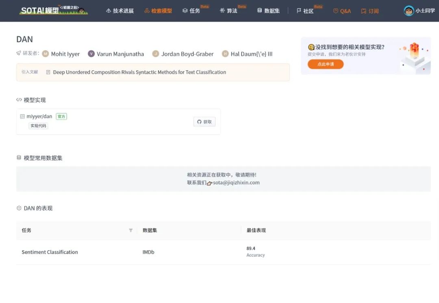Open the sota@jiqizhixin.com email link
Image resolution: width=439 pixels, height=303 pixels.
point(236,182)
